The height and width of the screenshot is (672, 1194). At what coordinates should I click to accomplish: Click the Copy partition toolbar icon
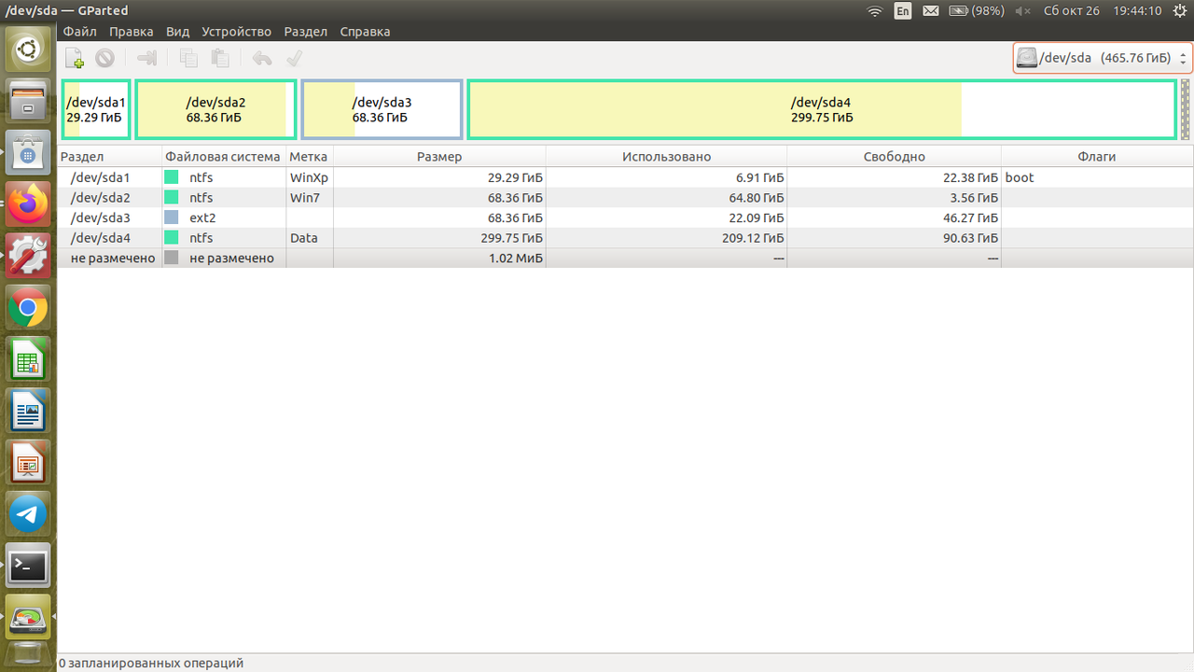(x=188, y=58)
